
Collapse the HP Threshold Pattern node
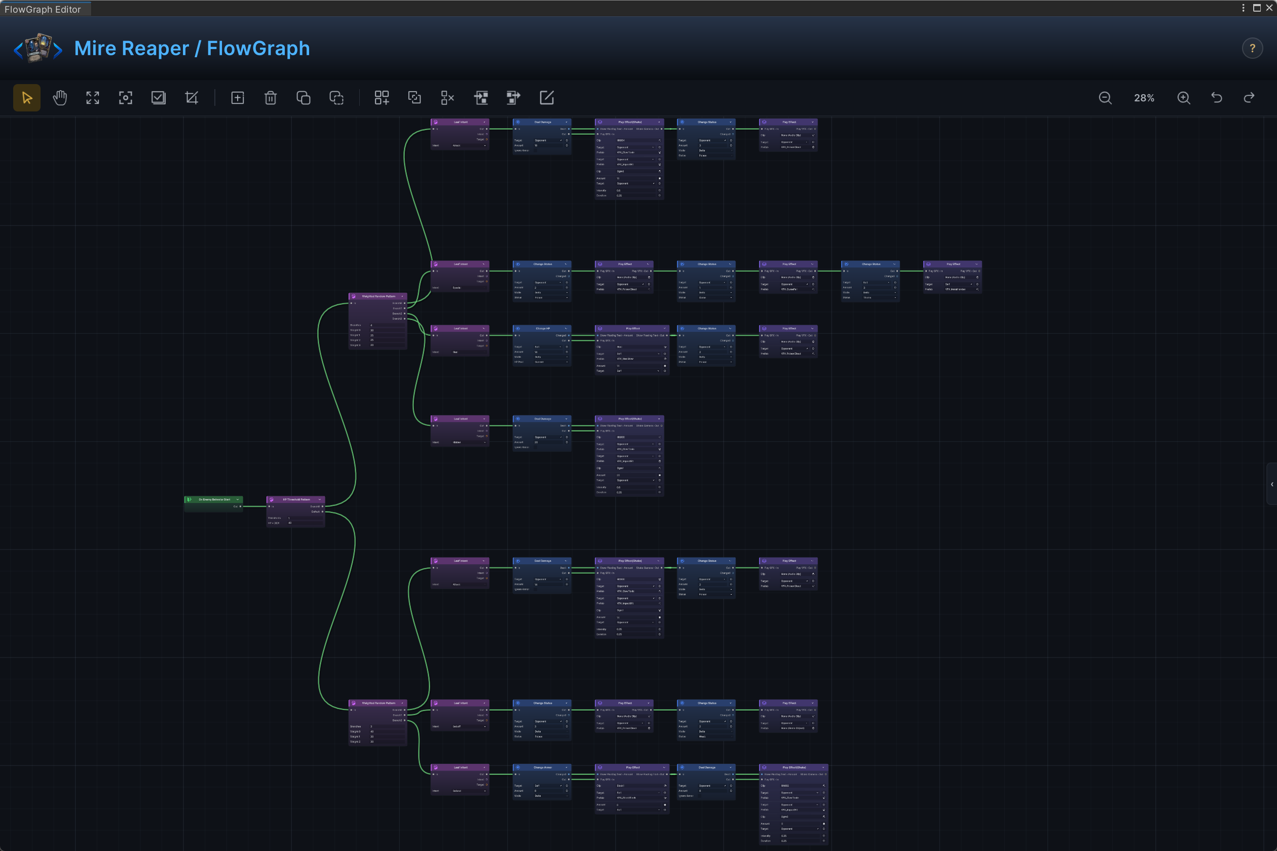(319, 499)
